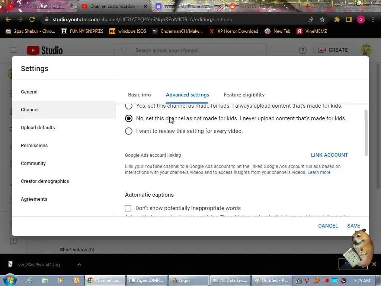The image size is (381, 286).
Task: Open the windows ISOS bookmark
Action: 128,31
